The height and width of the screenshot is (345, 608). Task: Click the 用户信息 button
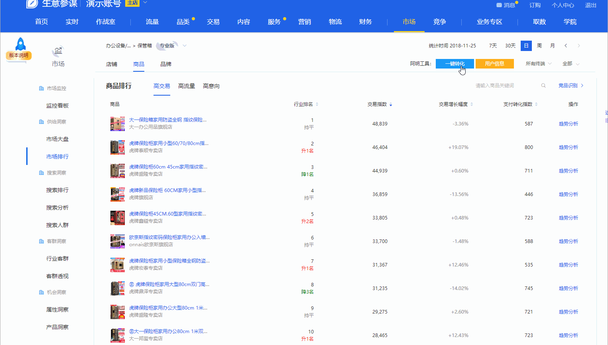click(x=495, y=64)
